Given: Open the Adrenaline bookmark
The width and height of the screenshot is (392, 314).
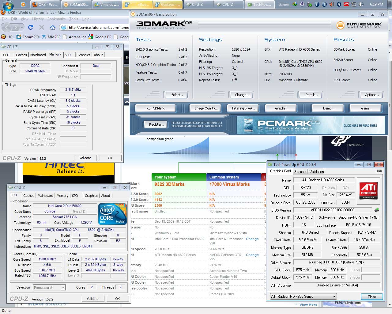Looking at the screenshot, I should point(74,37).
